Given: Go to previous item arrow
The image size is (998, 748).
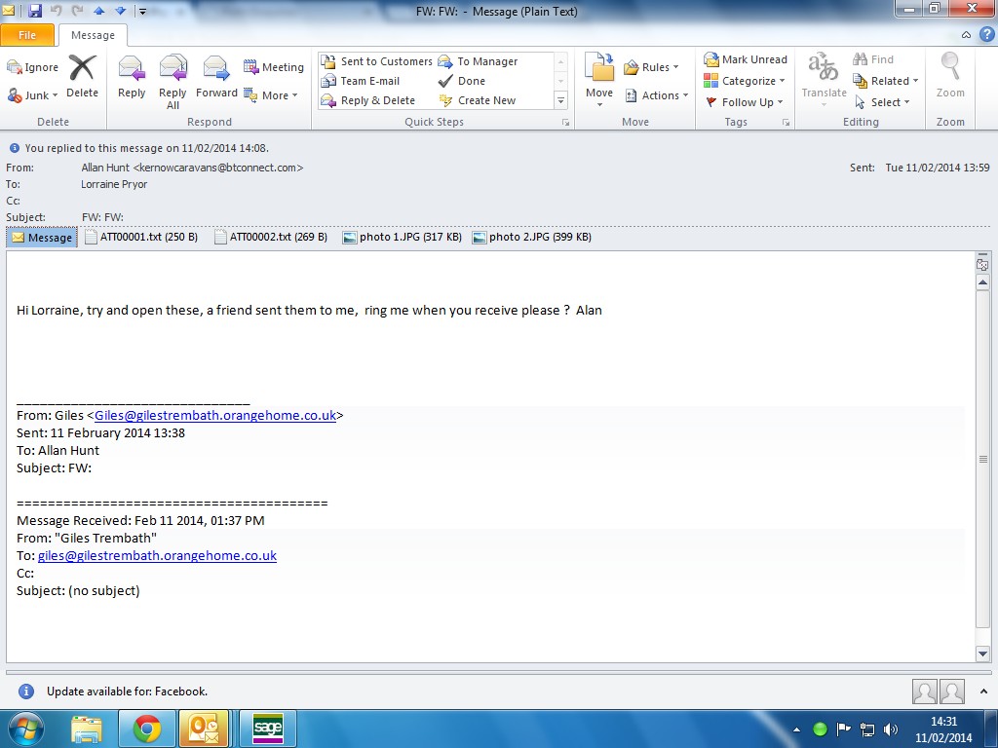Looking at the screenshot, I should [98, 11].
